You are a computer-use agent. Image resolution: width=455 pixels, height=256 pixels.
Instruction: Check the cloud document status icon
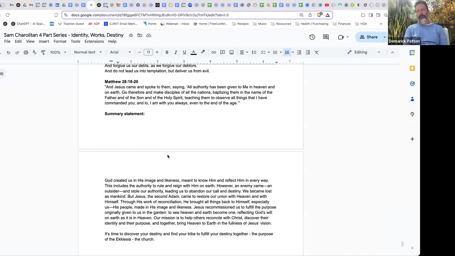149,35
